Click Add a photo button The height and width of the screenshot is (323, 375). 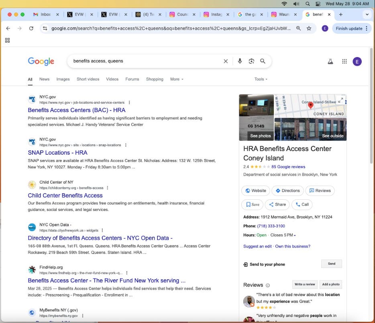(331, 284)
